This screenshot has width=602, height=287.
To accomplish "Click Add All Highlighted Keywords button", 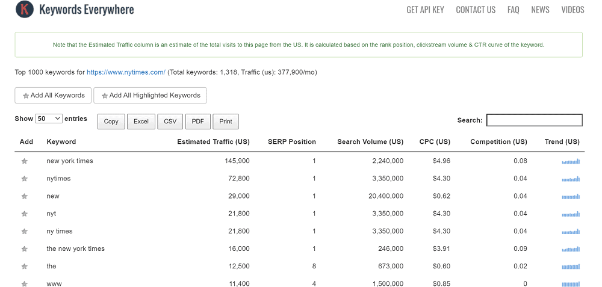I will tap(150, 96).
